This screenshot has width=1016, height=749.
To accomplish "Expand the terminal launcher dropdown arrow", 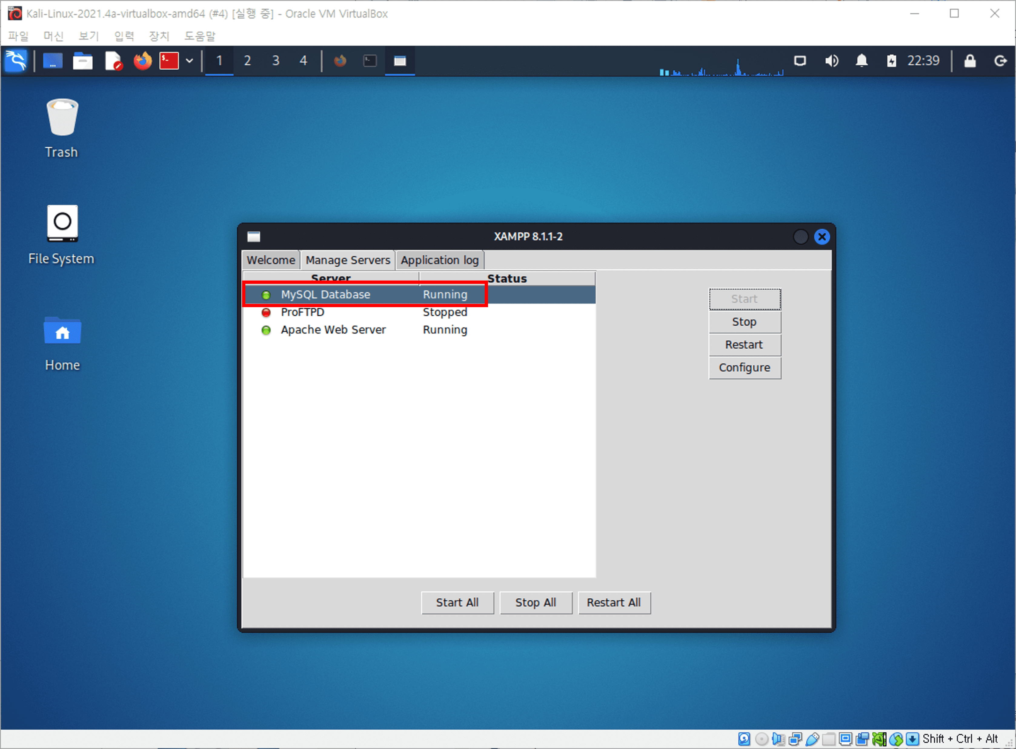I will 190,60.
